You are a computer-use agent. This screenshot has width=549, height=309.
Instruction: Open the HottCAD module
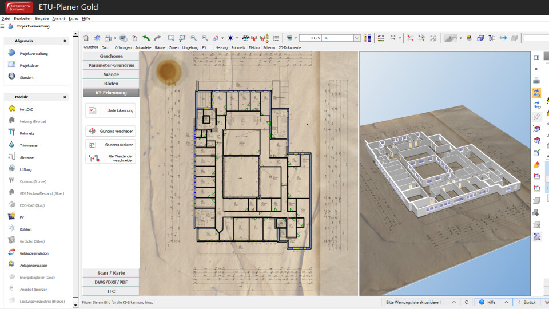(26, 109)
